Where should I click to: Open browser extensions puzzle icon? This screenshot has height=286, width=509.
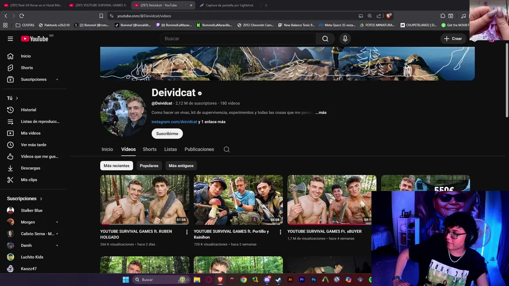443,16
